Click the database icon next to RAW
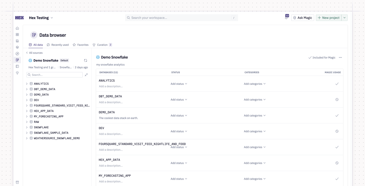 [31, 122]
